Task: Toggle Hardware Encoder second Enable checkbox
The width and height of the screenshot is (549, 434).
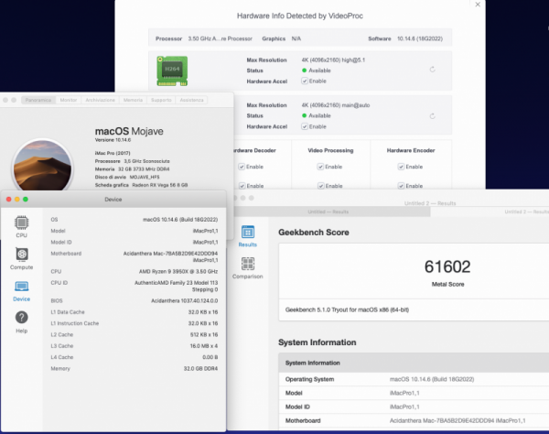Action: click(402, 186)
